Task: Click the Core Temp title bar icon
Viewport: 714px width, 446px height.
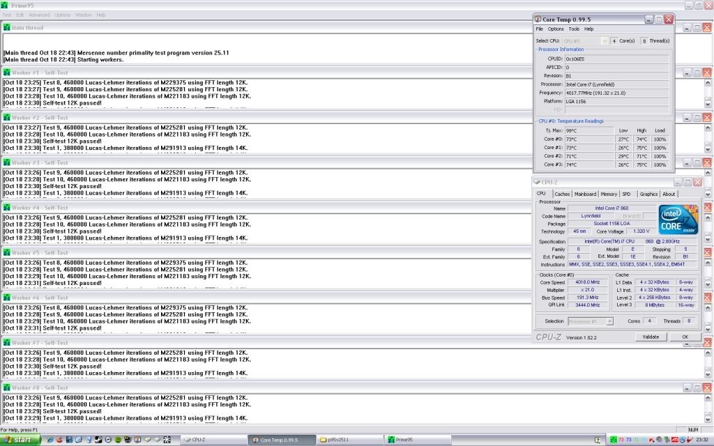Action: point(539,20)
